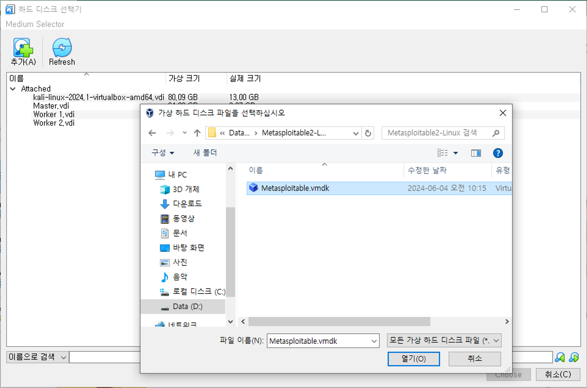The width and height of the screenshot is (587, 388).
Task: Click Data breadcrumb in the address bar
Action: pos(239,133)
